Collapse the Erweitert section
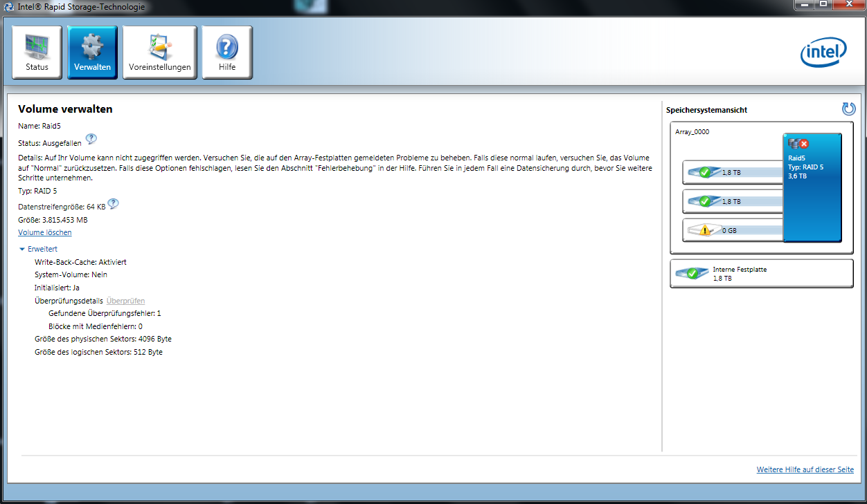Screen dimensions: 867x504 [38, 249]
